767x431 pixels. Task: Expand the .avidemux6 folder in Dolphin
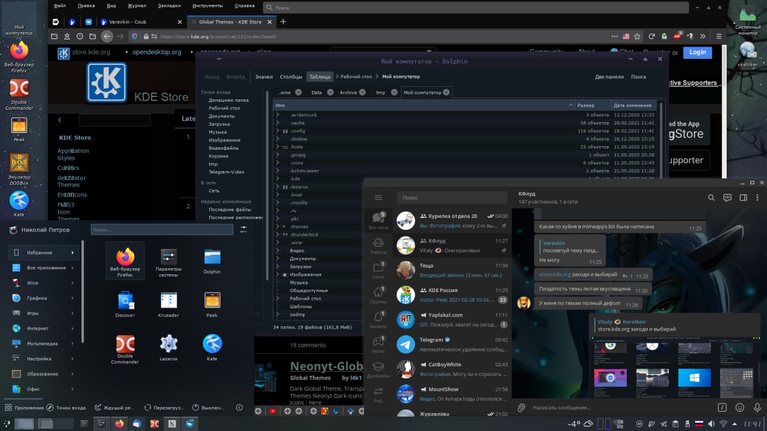277,115
